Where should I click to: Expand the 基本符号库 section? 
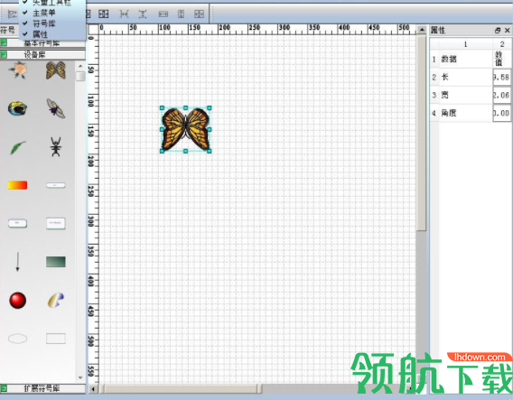pyautogui.click(x=42, y=43)
